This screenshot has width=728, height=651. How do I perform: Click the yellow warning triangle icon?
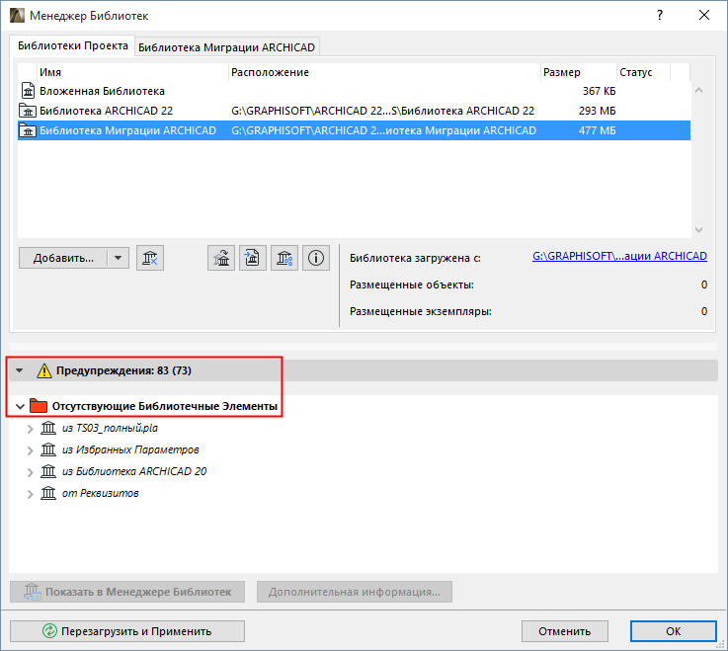pos(44,370)
